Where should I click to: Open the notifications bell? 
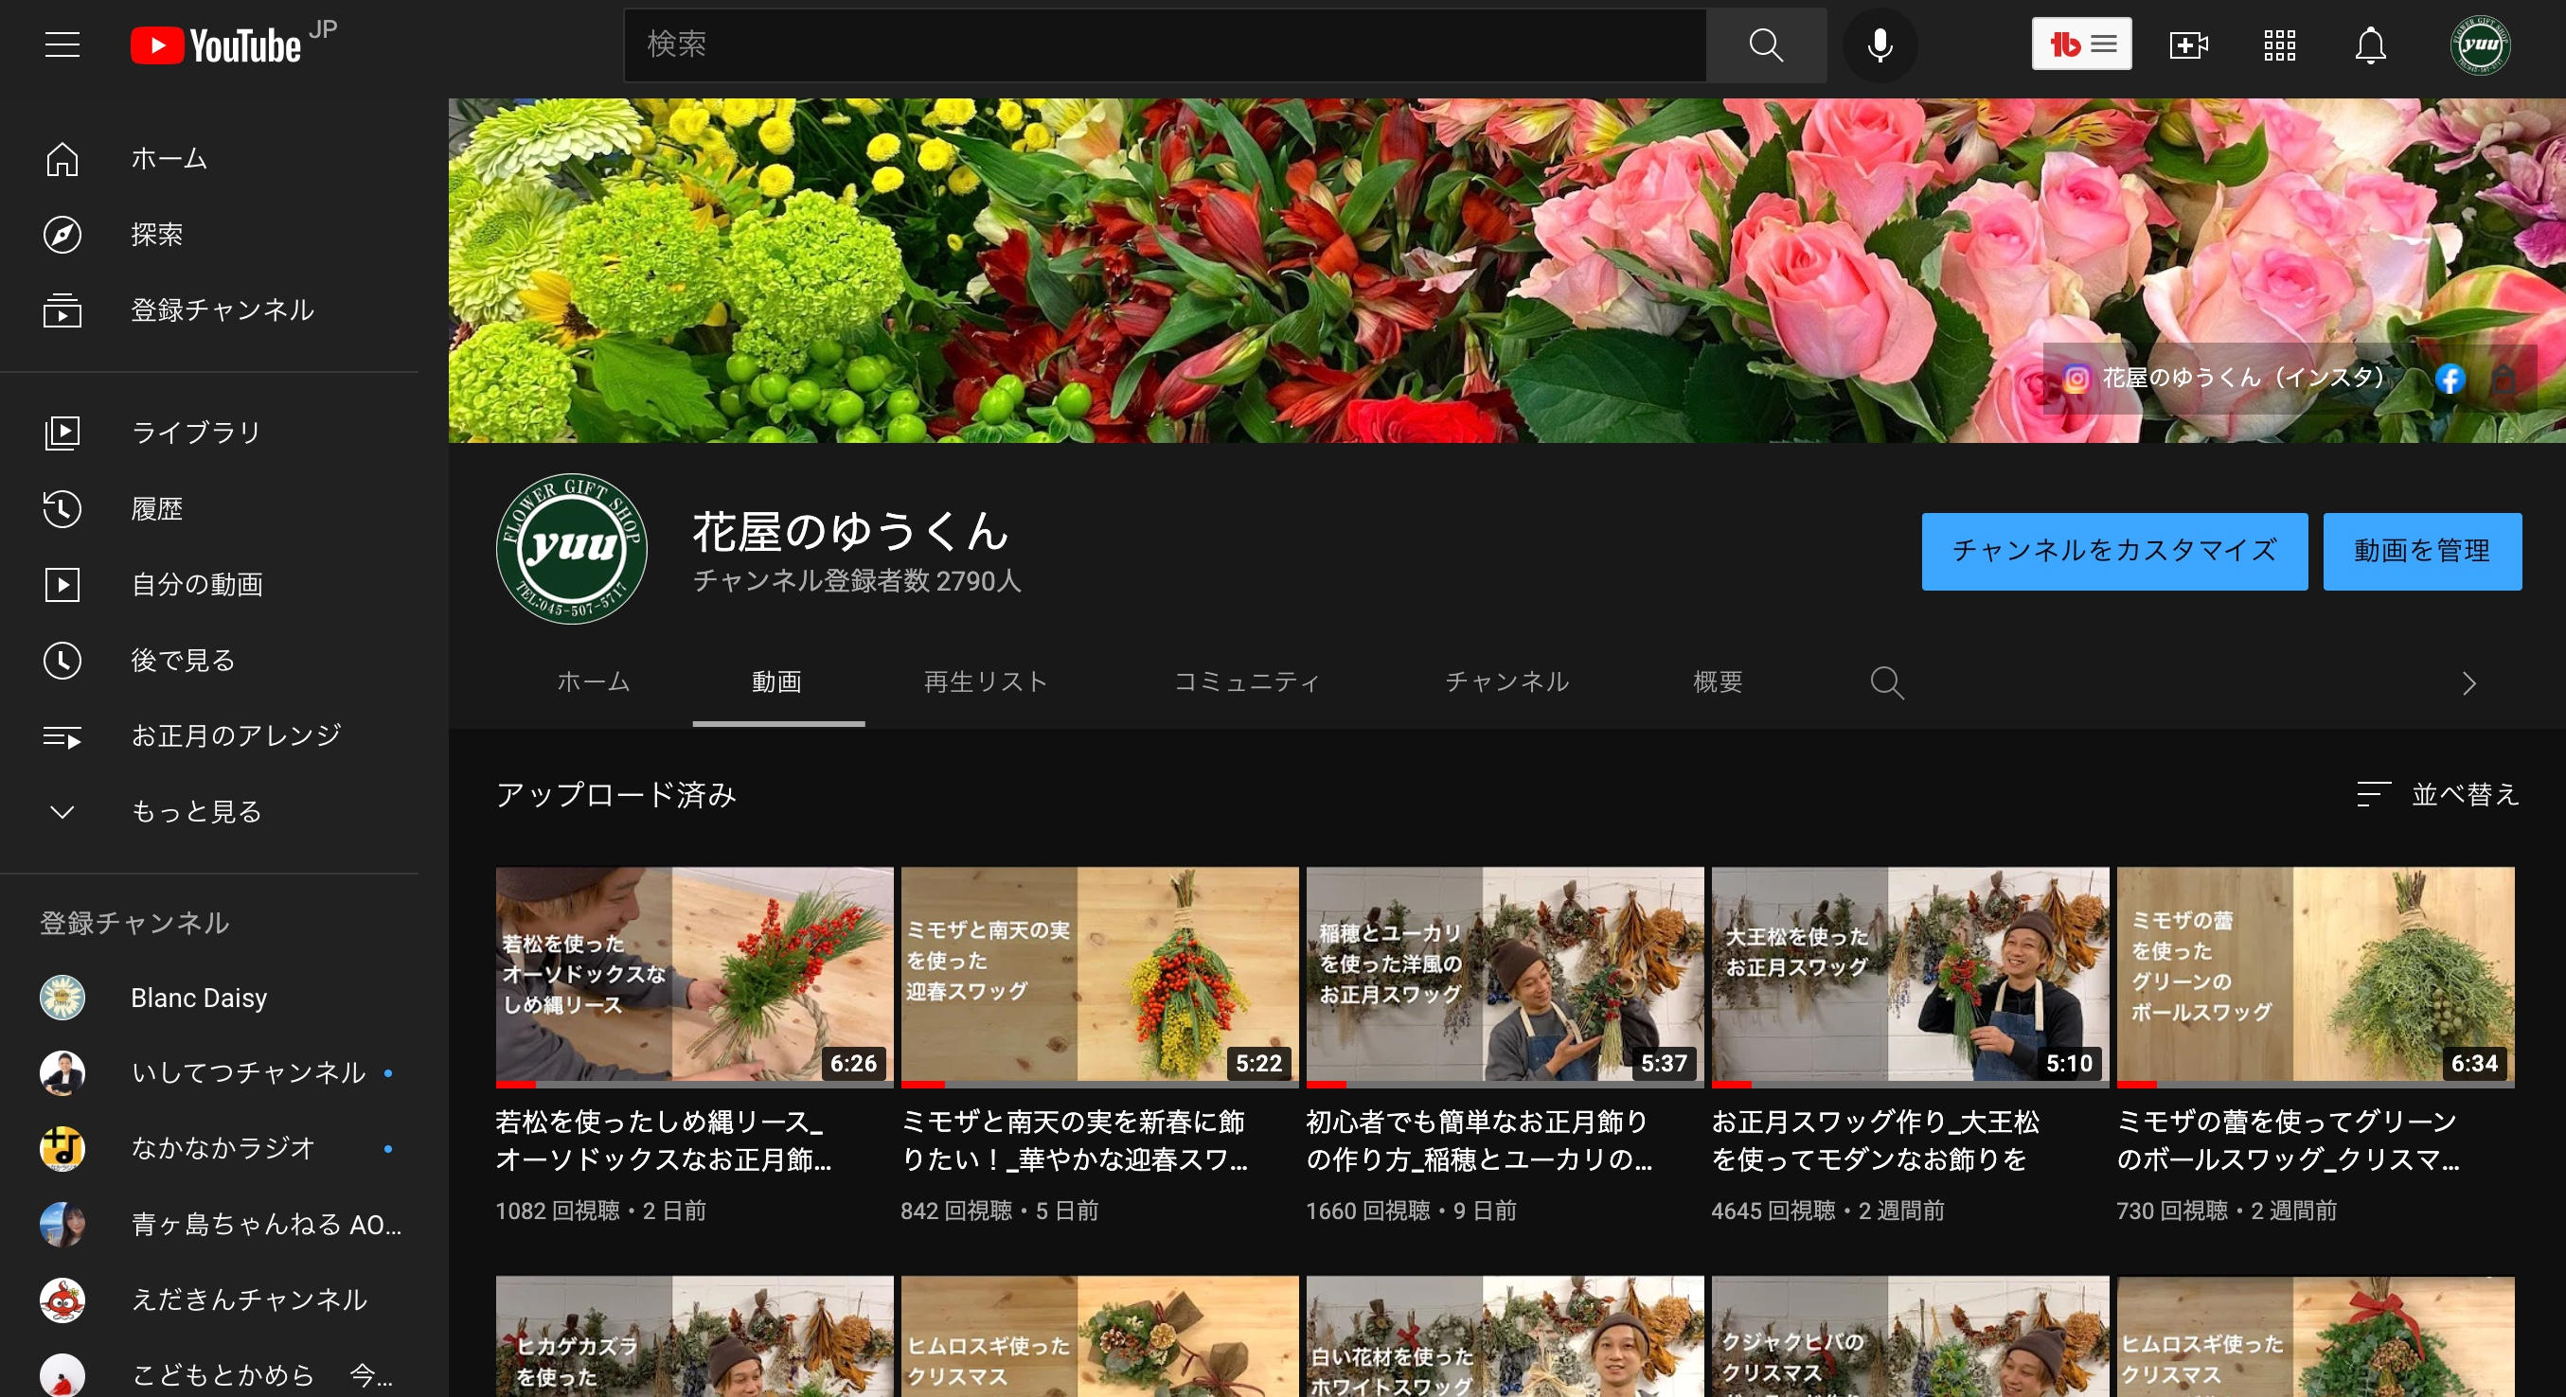pyautogui.click(x=2370, y=44)
